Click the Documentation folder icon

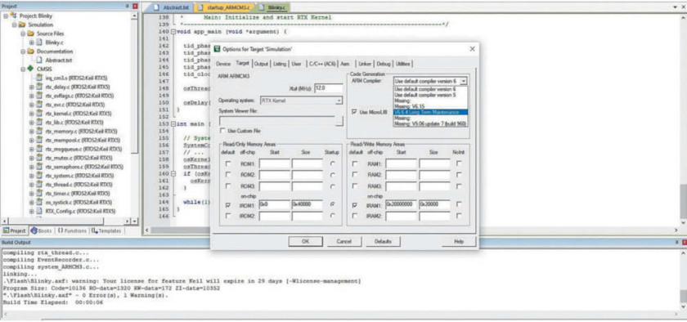coord(31,51)
